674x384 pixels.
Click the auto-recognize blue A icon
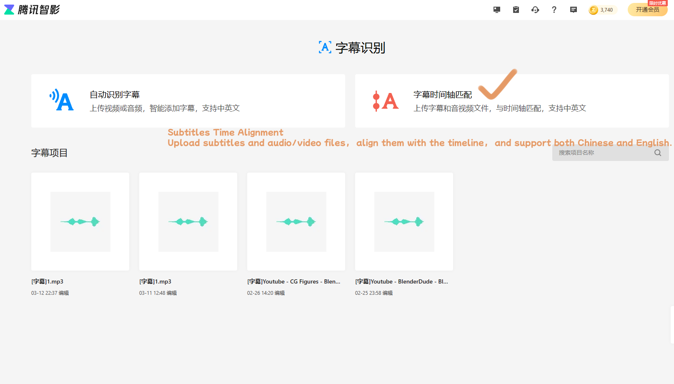point(62,100)
